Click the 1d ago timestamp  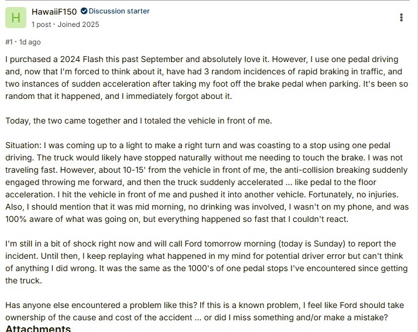(x=30, y=42)
